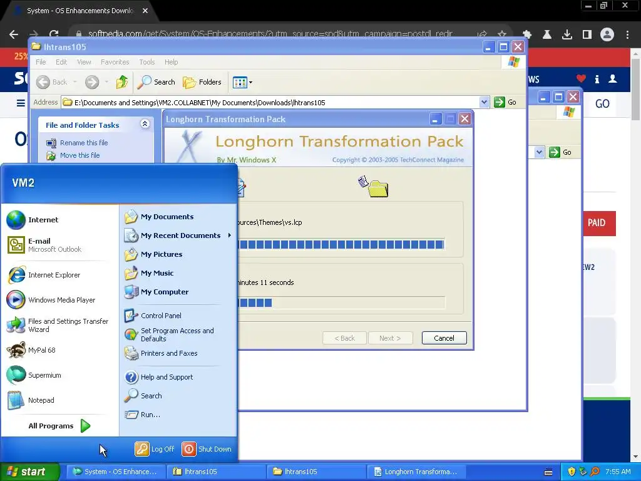Click Chrome profile avatar icon
The height and width of the screenshot is (481, 641).
(x=607, y=34)
